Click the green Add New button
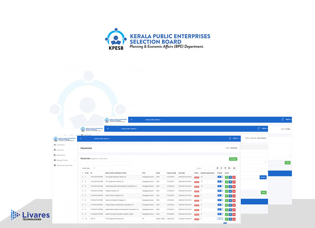The height and width of the screenshot is (228, 315). coord(233,159)
